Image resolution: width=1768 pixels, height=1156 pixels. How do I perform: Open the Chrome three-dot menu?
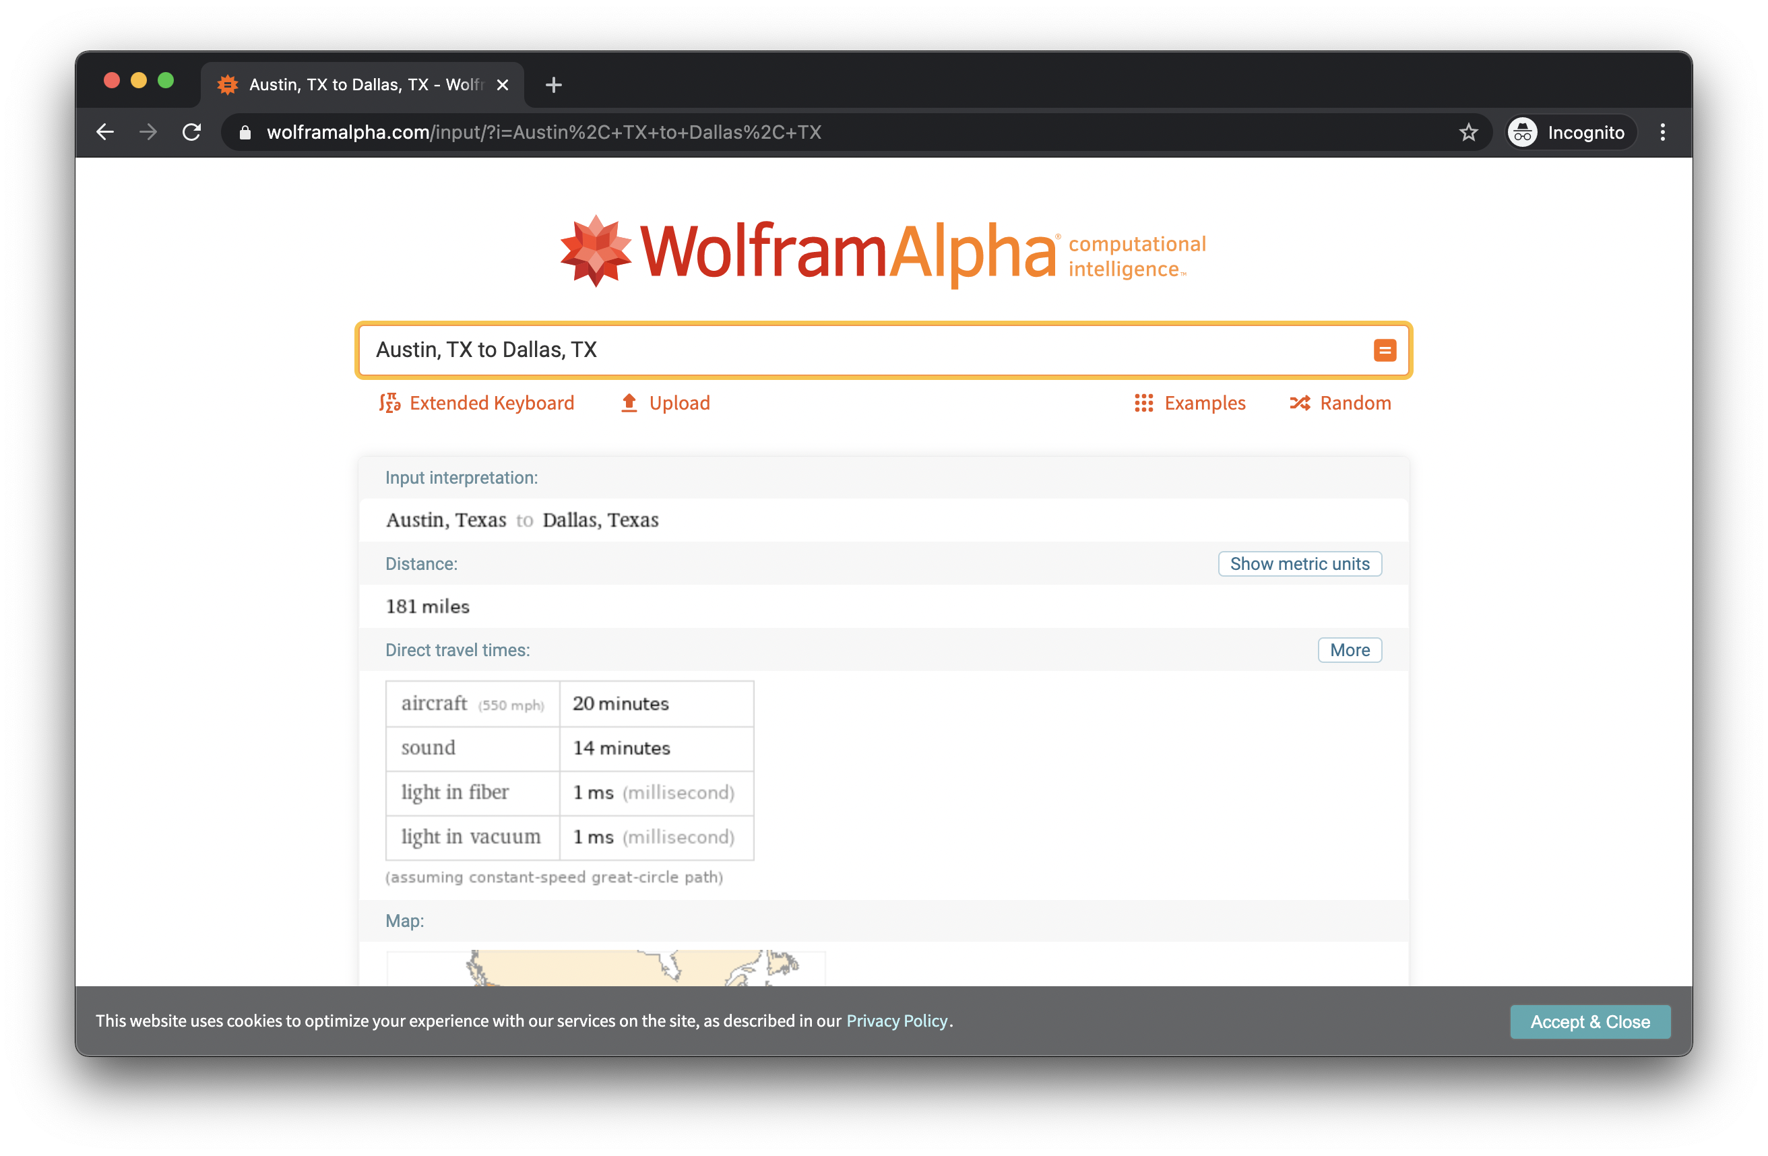(x=1662, y=132)
